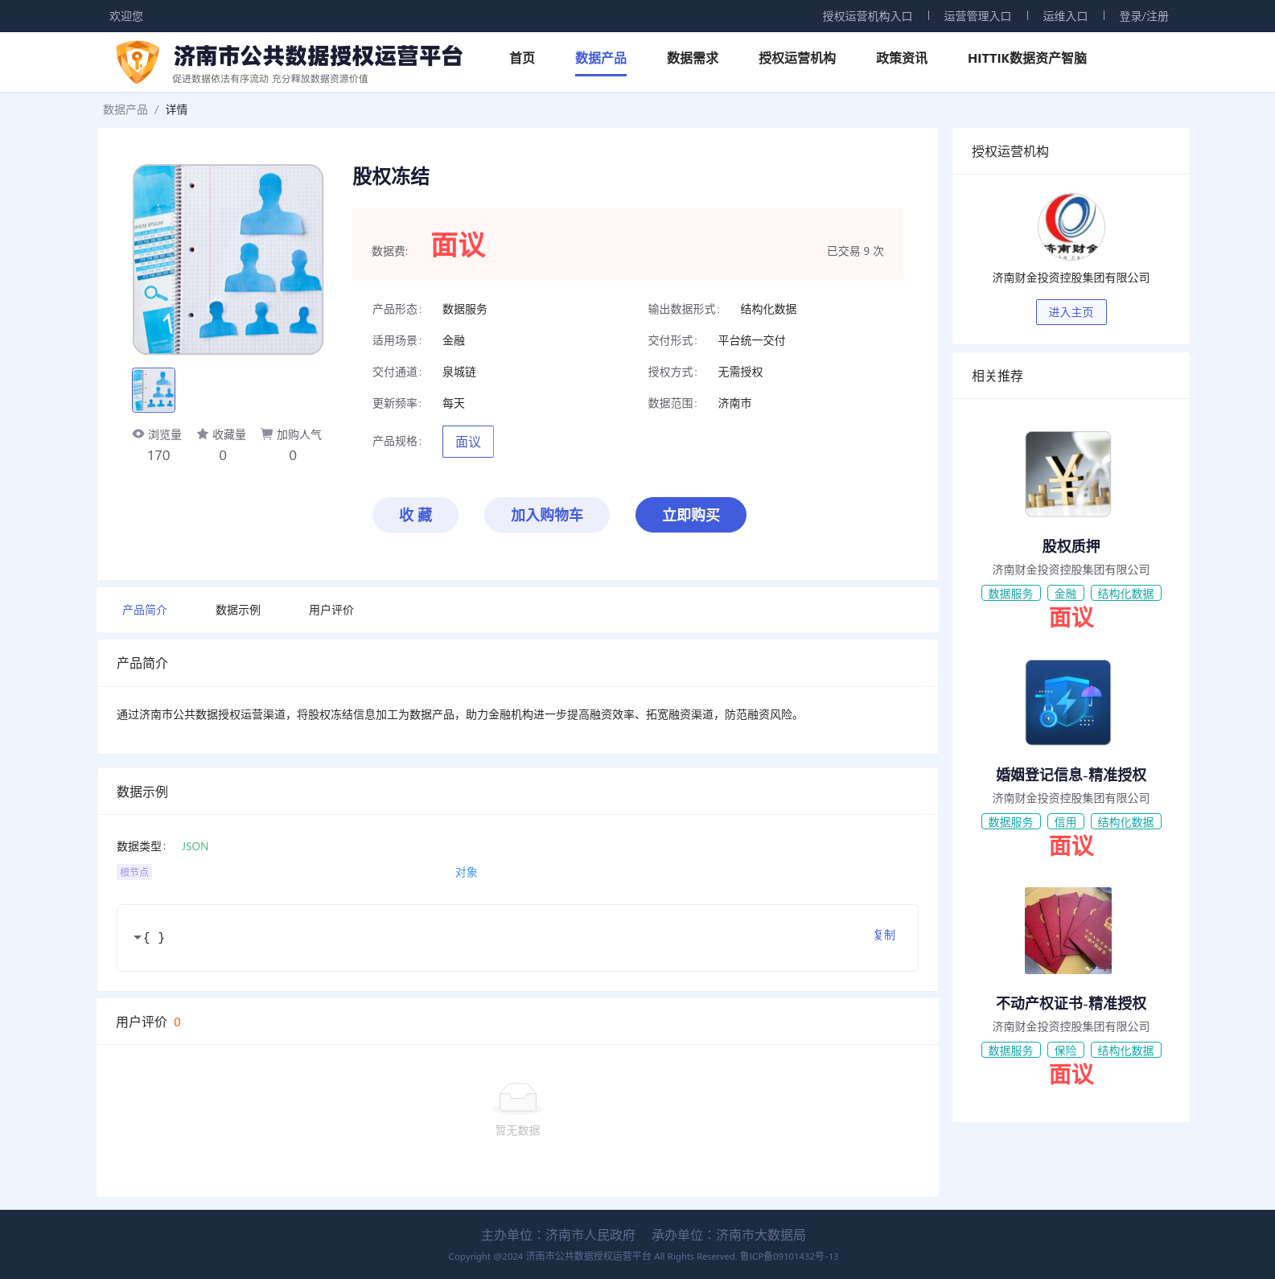Click the 根节点 label in data example
Screen dimensions: 1275x1279
pyautogui.click(x=134, y=872)
